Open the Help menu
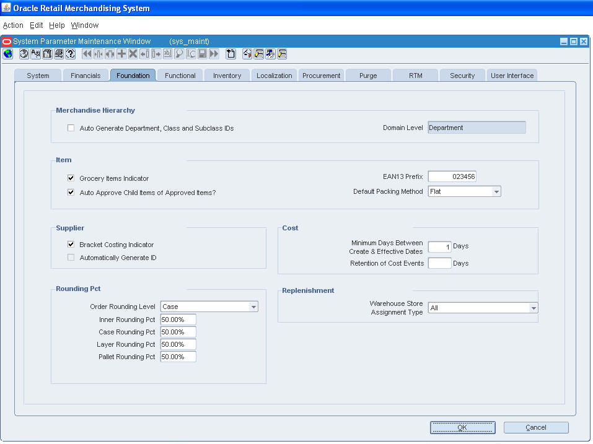 tap(57, 25)
